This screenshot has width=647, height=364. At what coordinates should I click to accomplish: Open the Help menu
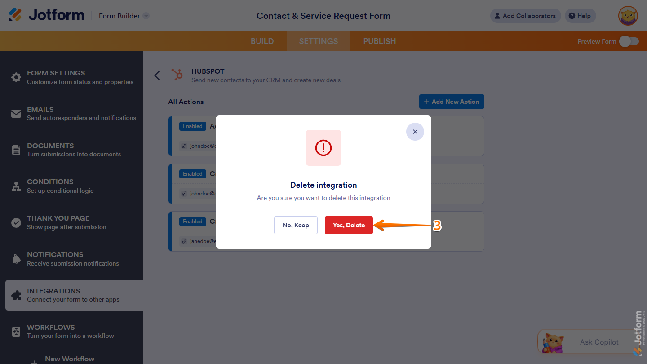pyautogui.click(x=580, y=16)
